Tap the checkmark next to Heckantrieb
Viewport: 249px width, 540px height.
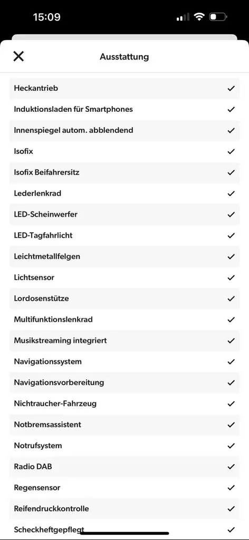(x=231, y=89)
